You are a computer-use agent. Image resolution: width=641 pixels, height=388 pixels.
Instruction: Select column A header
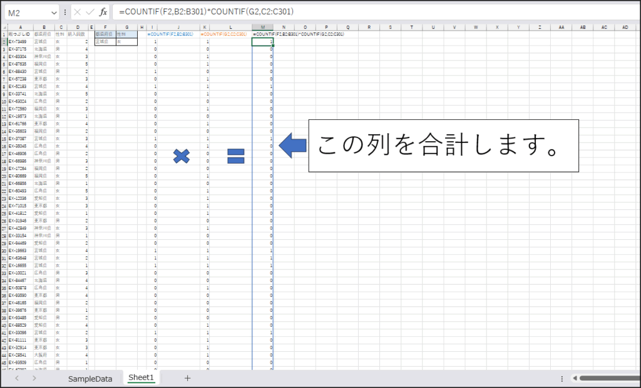point(21,27)
